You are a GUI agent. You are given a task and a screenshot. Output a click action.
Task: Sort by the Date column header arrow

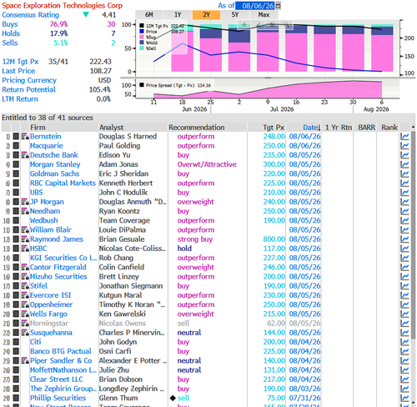[319, 128]
